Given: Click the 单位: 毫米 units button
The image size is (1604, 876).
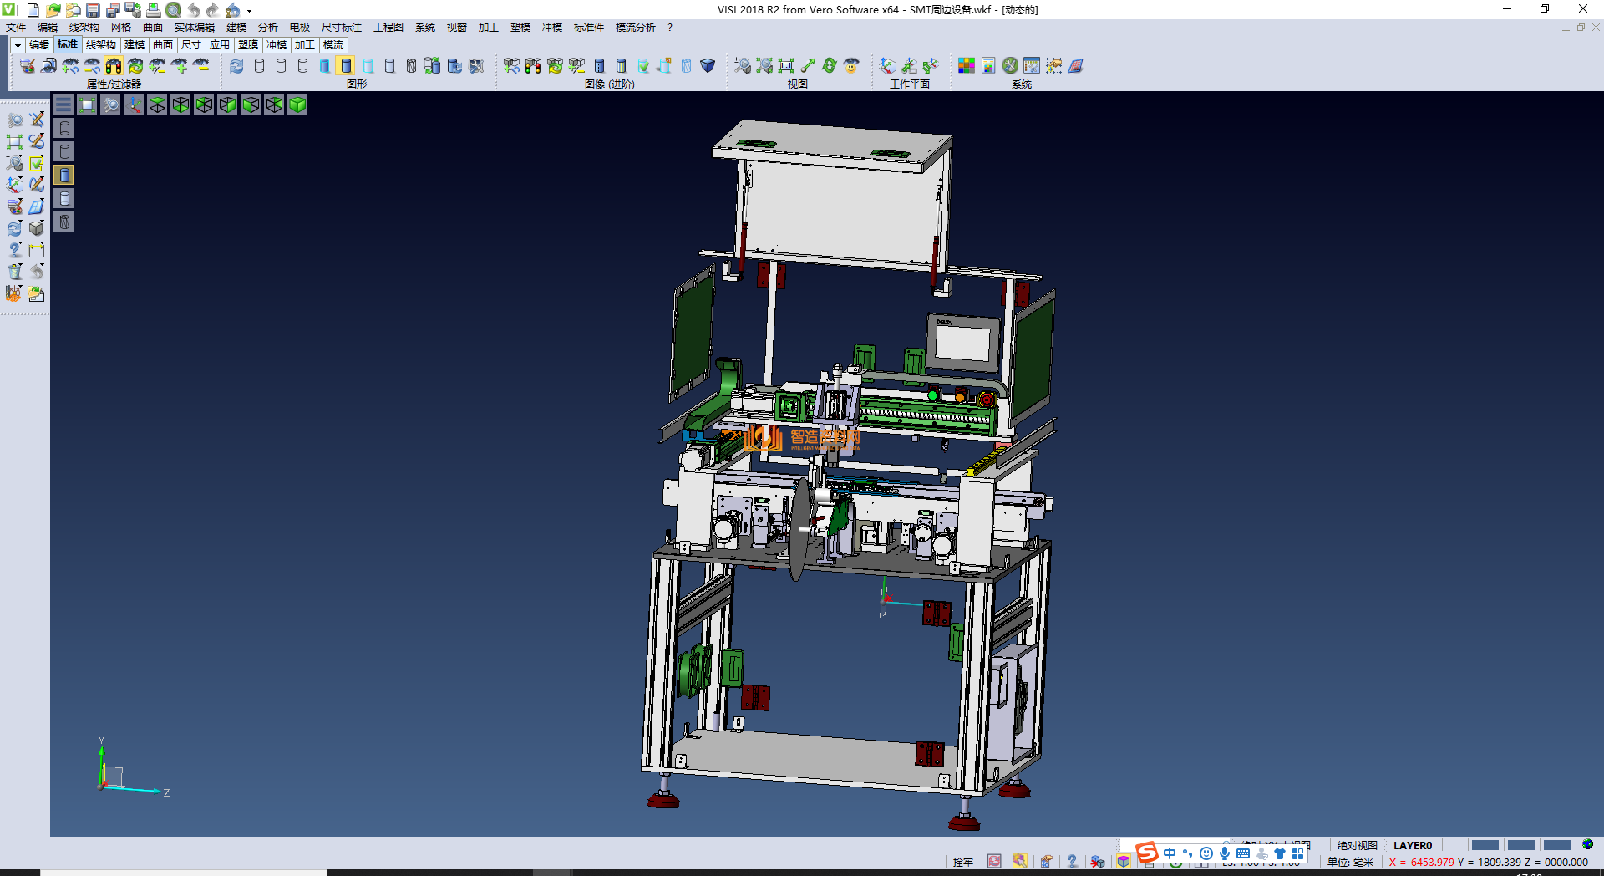Looking at the screenshot, I should [x=1350, y=862].
